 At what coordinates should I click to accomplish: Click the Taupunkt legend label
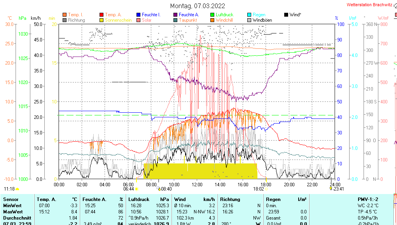coord(189,20)
